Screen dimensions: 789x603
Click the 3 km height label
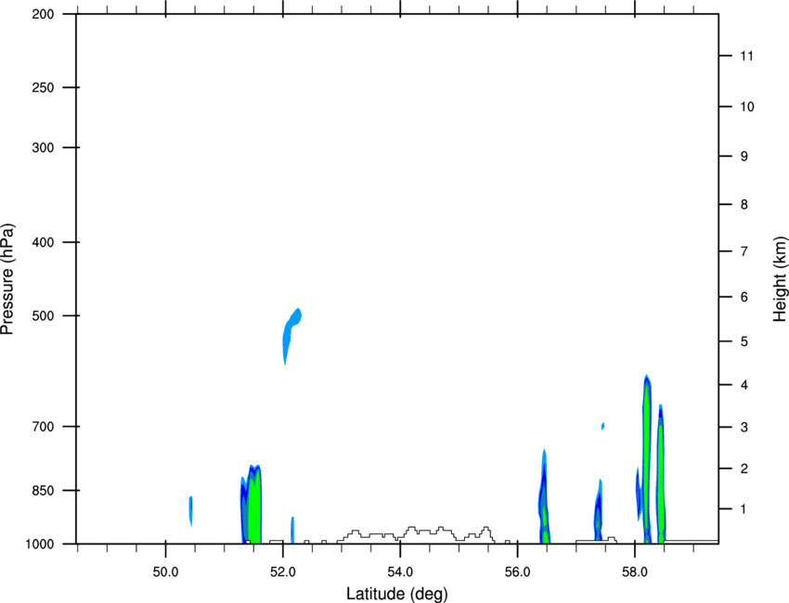point(744,427)
